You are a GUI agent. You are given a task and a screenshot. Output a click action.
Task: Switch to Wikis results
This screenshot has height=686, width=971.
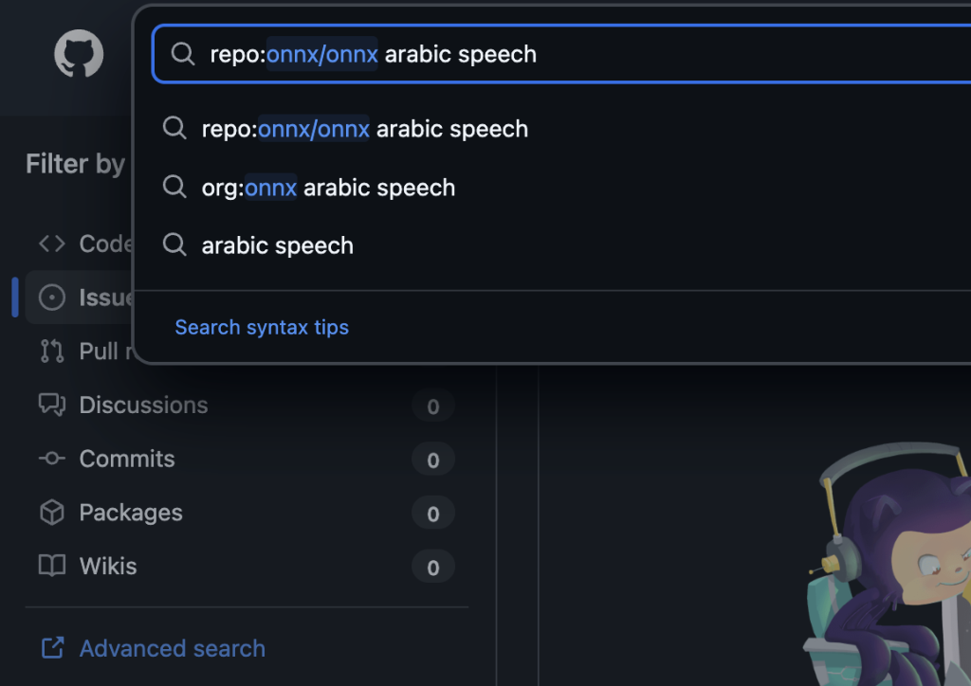click(x=108, y=567)
